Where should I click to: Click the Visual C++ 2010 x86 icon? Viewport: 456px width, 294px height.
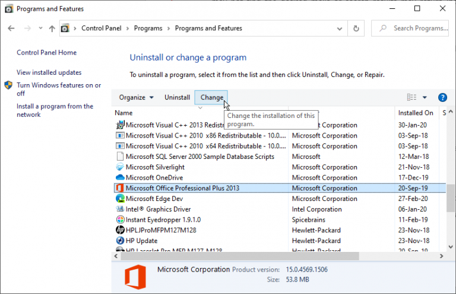pos(120,136)
